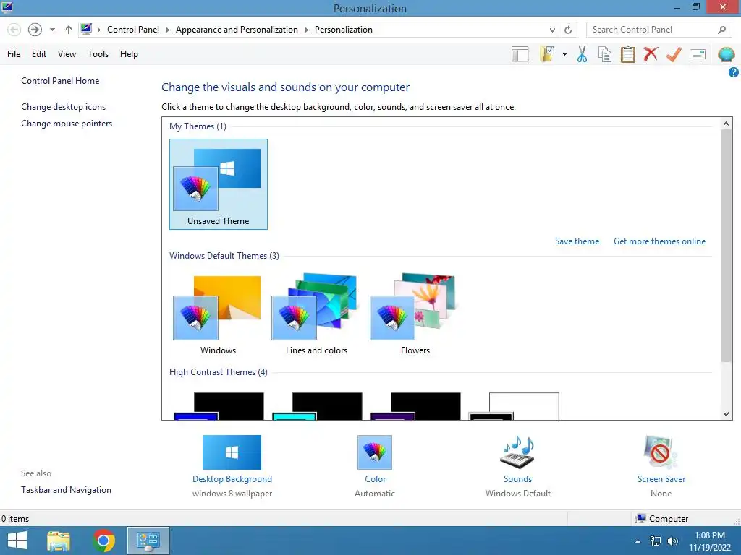
Task: Click Get more themes online
Action: tap(660, 241)
